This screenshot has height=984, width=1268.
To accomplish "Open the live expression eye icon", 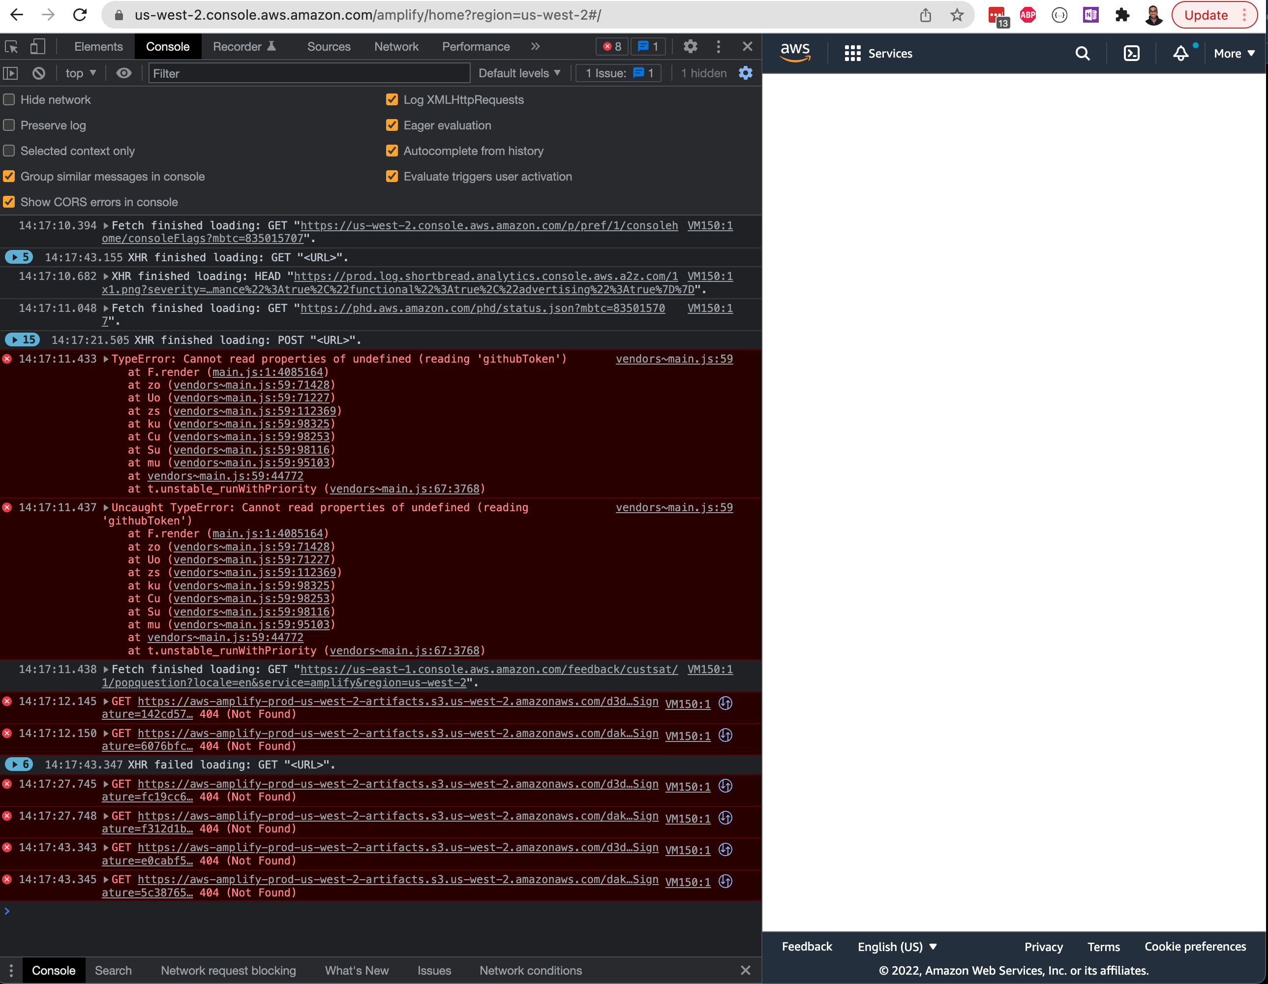I will [x=123, y=73].
